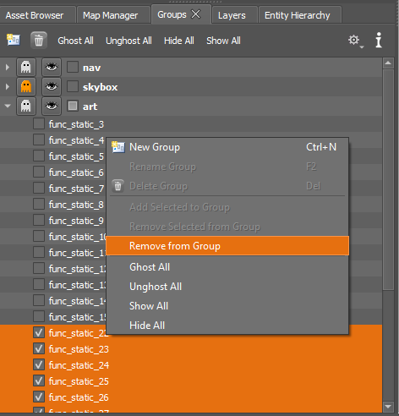
Task: Choose Remove from Group menu entry
Action: point(227,246)
